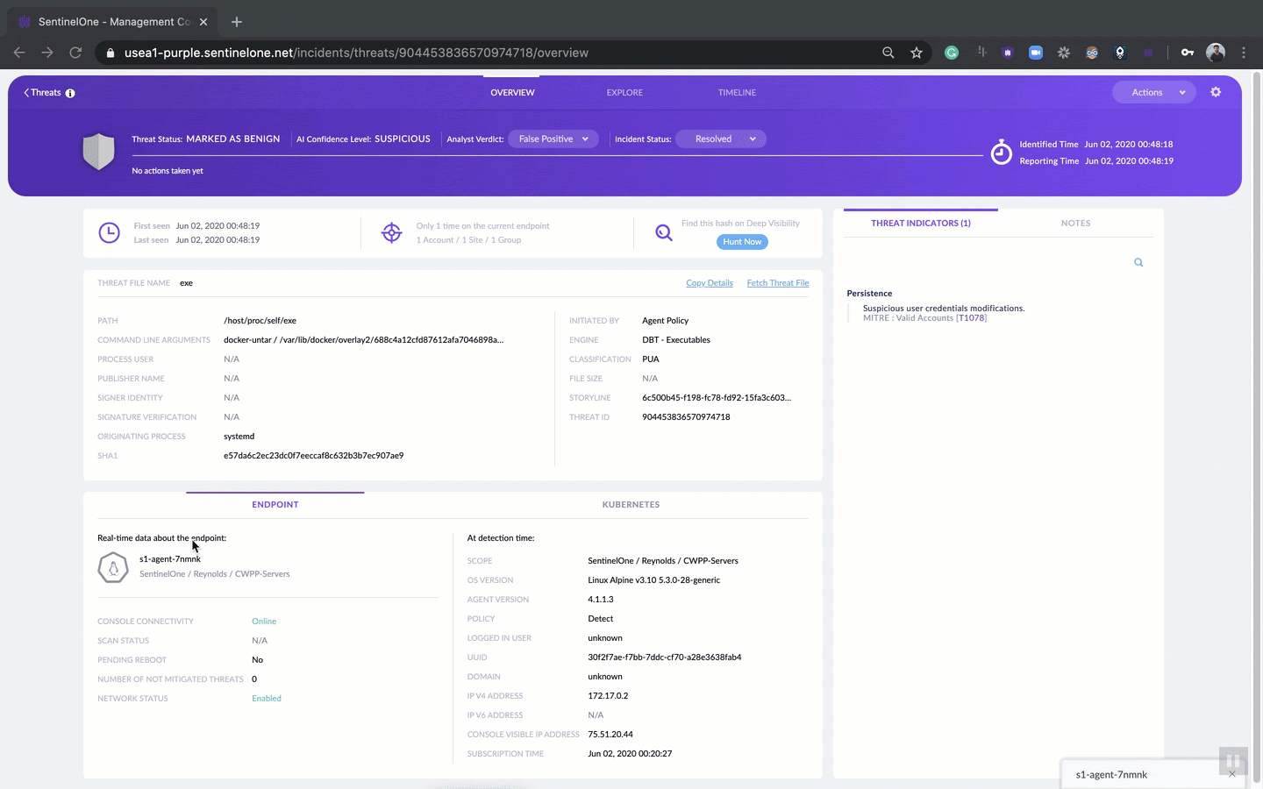
Task: Expand the Actions dropdown menu
Action: pyautogui.click(x=1153, y=92)
